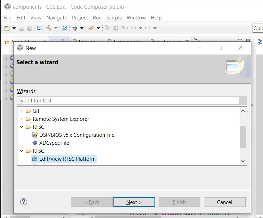
Task: Maximize the Project Explorer panel
Action: coord(63,40)
